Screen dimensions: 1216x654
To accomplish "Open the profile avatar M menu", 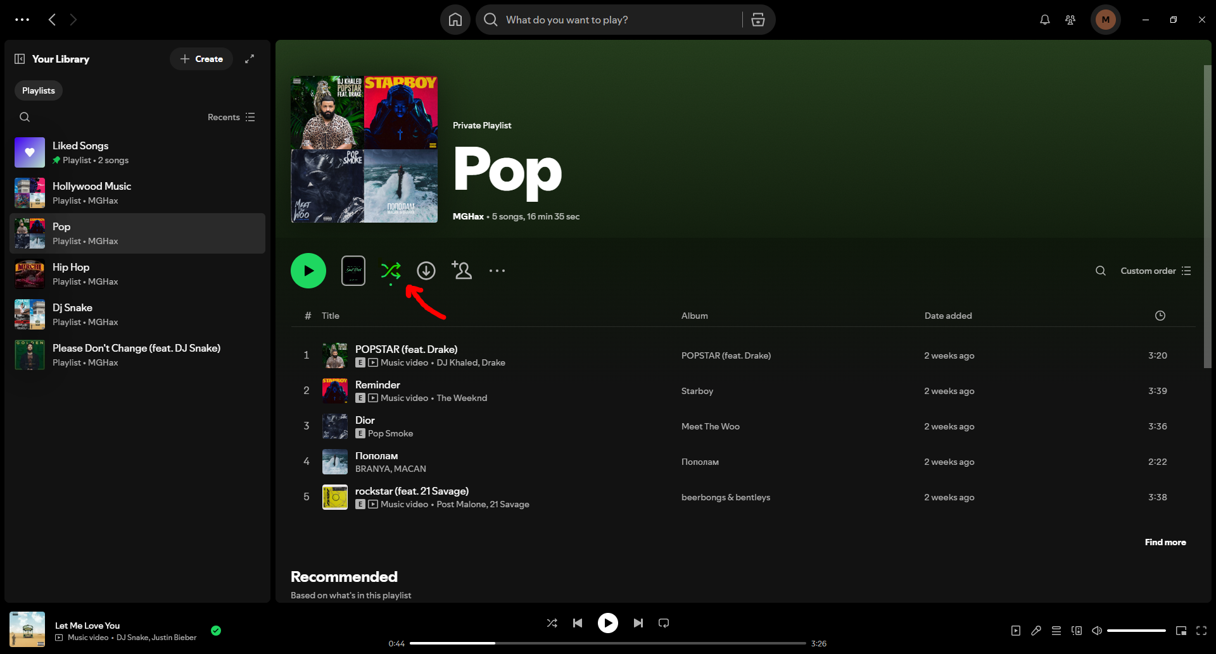I will point(1106,20).
